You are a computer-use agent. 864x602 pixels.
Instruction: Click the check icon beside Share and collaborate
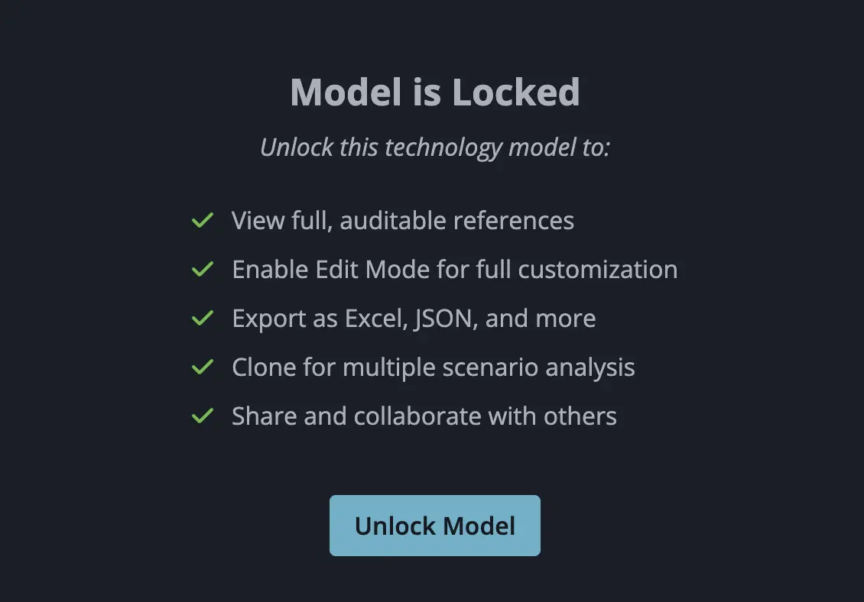(x=202, y=416)
